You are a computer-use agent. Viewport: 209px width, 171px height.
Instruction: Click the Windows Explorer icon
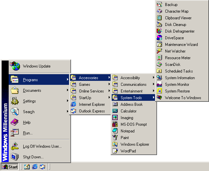(x=115, y=144)
